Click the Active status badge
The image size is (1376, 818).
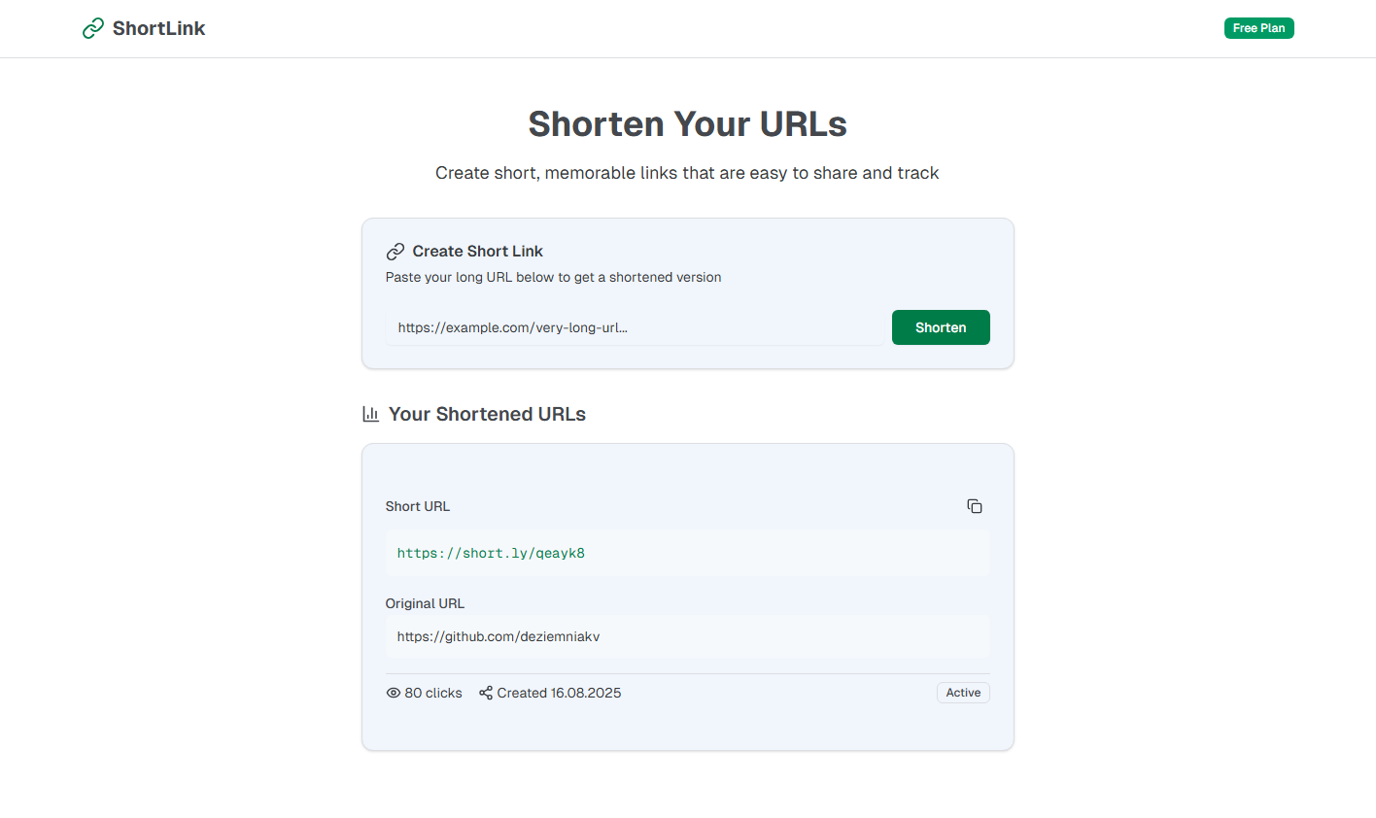tap(963, 693)
